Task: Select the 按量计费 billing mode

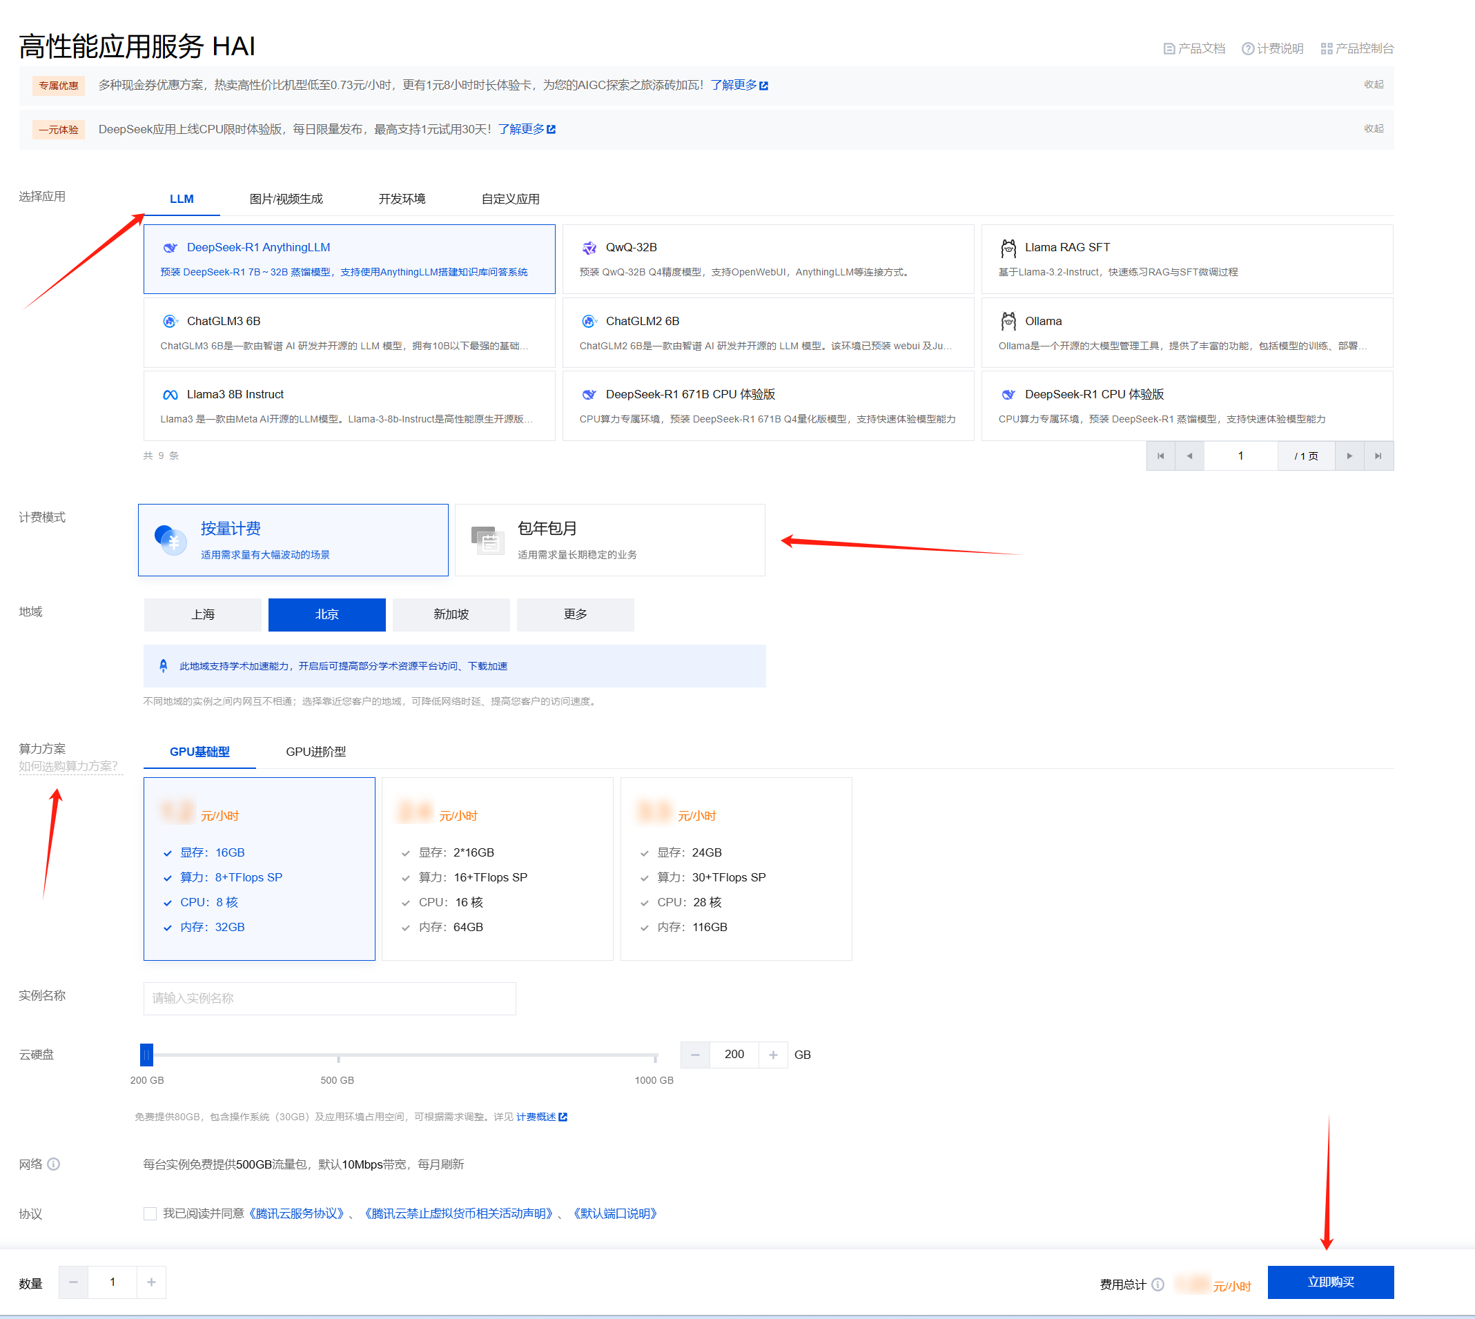Action: coord(293,540)
